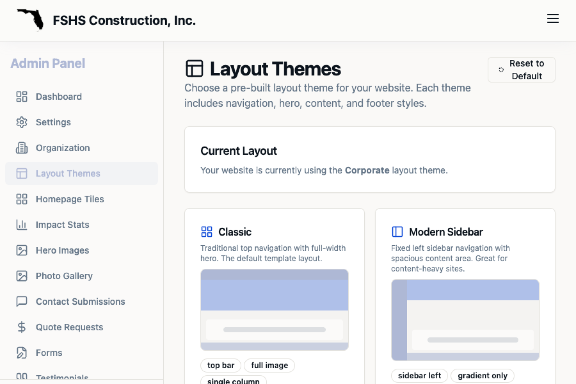Select the Organization building icon
The image size is (576, 384).
(x=22, y=148)
